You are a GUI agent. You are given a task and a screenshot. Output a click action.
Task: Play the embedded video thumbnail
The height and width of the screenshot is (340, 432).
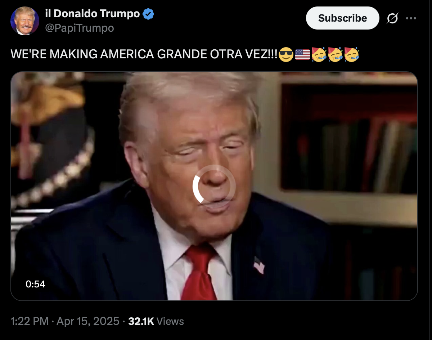[214, 186]
